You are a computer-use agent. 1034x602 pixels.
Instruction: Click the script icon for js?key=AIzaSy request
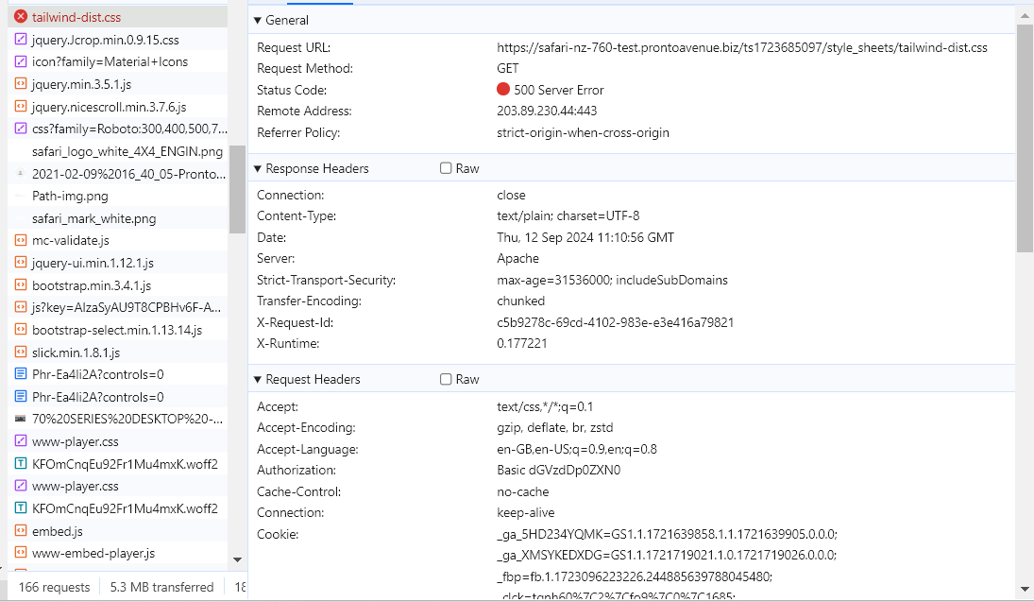click(21, 307)
